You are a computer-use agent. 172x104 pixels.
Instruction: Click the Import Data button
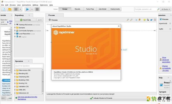coord(26,20)
